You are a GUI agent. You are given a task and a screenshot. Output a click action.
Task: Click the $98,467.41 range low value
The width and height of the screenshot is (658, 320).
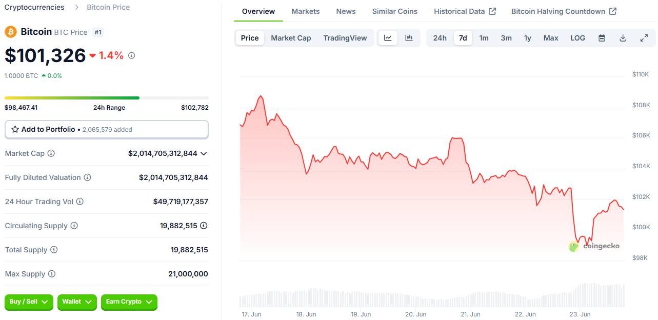[x=21, y=108]
